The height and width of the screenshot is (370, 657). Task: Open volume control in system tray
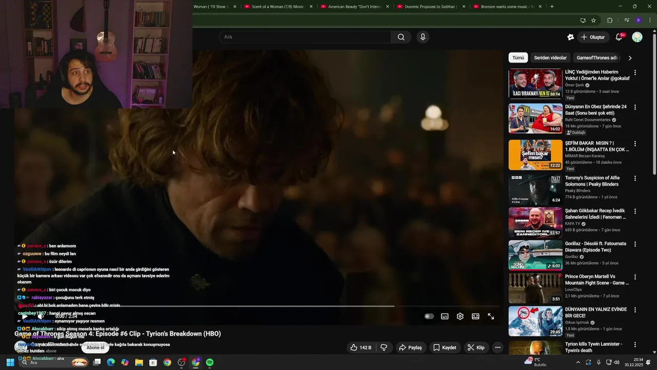[616, 362]
